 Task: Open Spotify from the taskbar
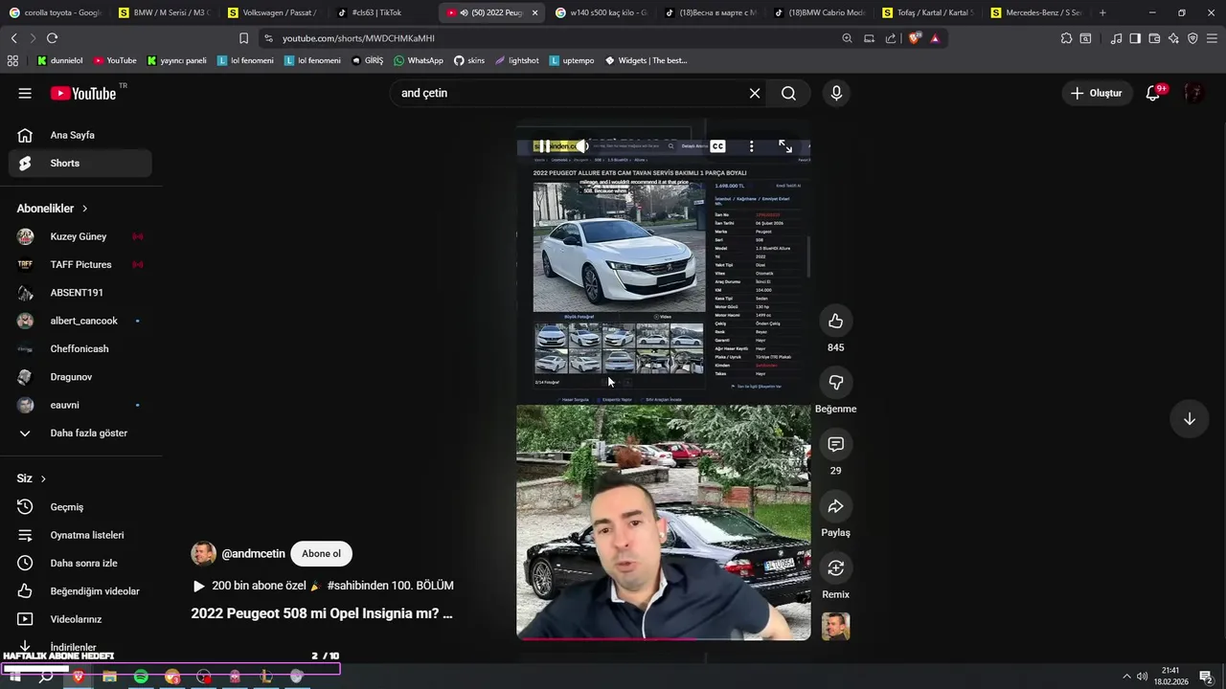(141, 677)
